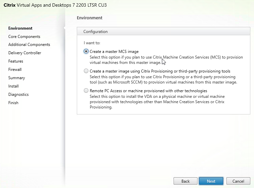This screenshot has width=254, height=188.
Task: Open the Diagnostics step
Action: [19, 94]
